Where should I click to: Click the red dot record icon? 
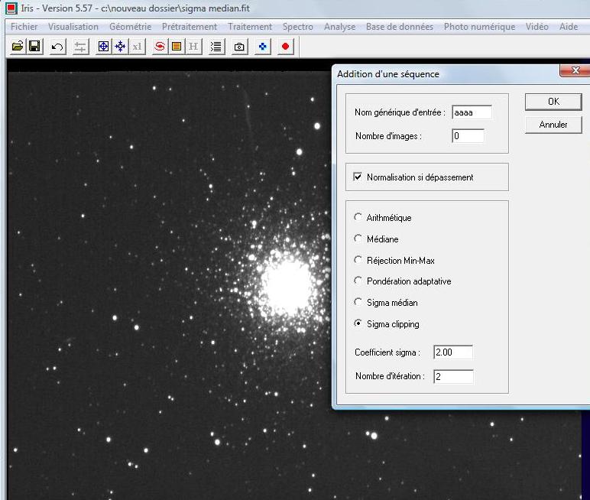click(286, 47)
